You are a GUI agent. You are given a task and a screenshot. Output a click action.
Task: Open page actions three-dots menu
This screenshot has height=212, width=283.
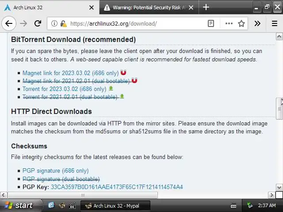(x=229, y=23)
